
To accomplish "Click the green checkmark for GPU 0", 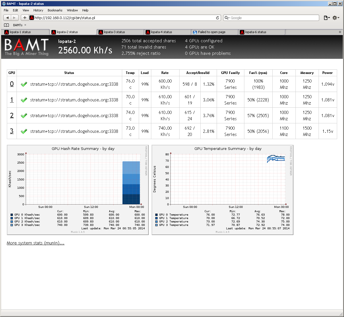I will (24, 84).
